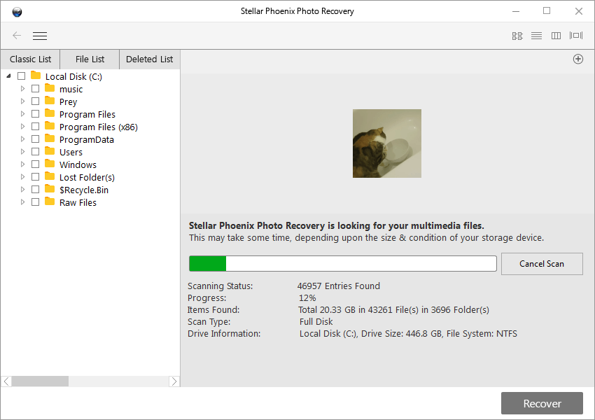
Task: Select the 'ProgramData' tree label
Action: point(87,139)
